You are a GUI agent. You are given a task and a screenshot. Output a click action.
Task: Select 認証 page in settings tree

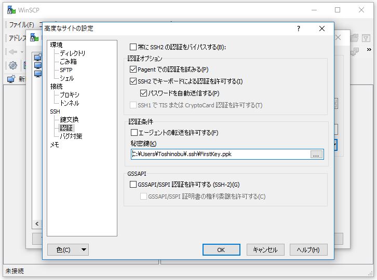click(x=66, y=128)
